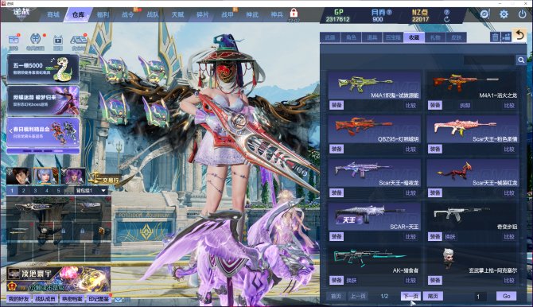The image size is (533, 307).
Task: Click the weapon search input field
Action: point(489,60)
